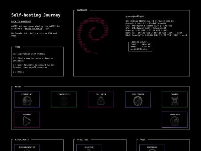Click the Prowlarr ASCII logo
The image size is (201, 151).
(x=175, y=121)
